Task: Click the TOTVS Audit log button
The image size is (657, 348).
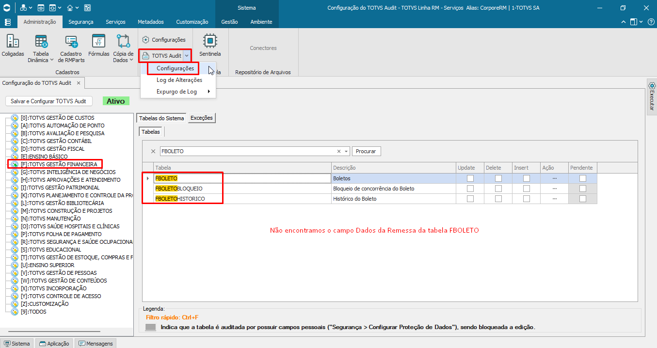Action: [162, 56]
